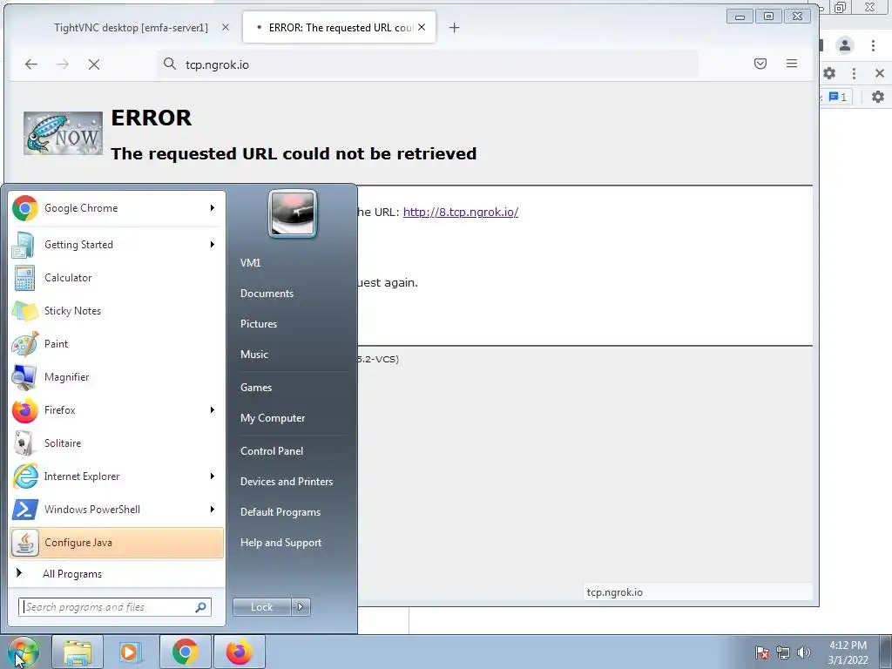Click Action Center flag tray icon

coord(761,652)
